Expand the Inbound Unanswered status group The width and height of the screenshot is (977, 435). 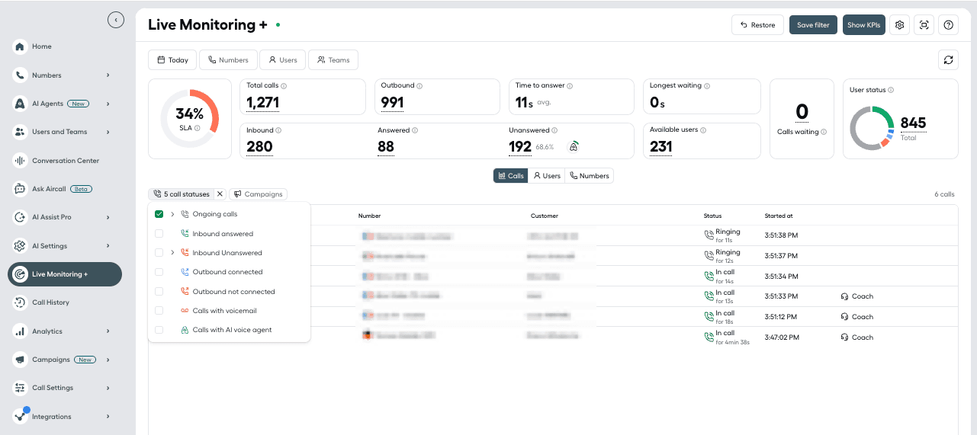(173, 253)
